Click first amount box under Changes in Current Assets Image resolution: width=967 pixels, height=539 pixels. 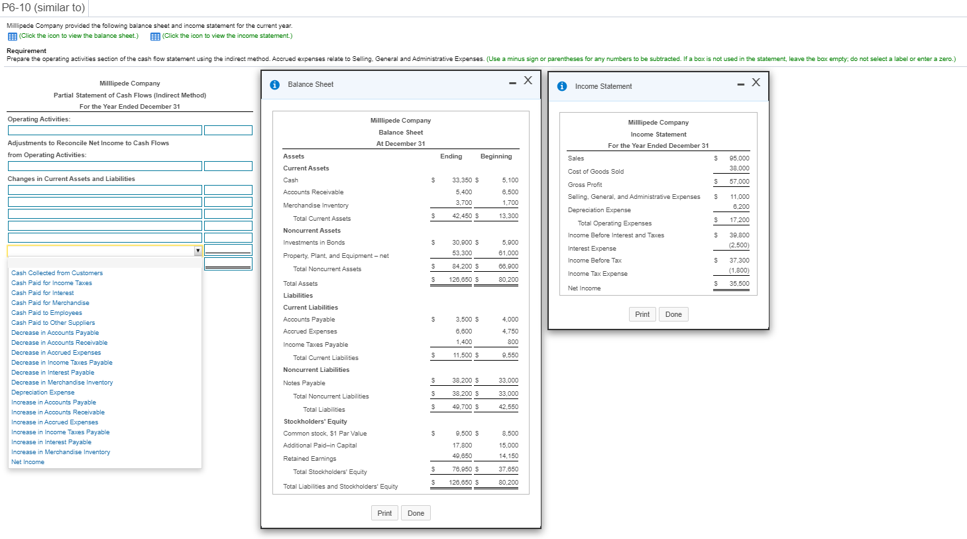pos(228,190)
